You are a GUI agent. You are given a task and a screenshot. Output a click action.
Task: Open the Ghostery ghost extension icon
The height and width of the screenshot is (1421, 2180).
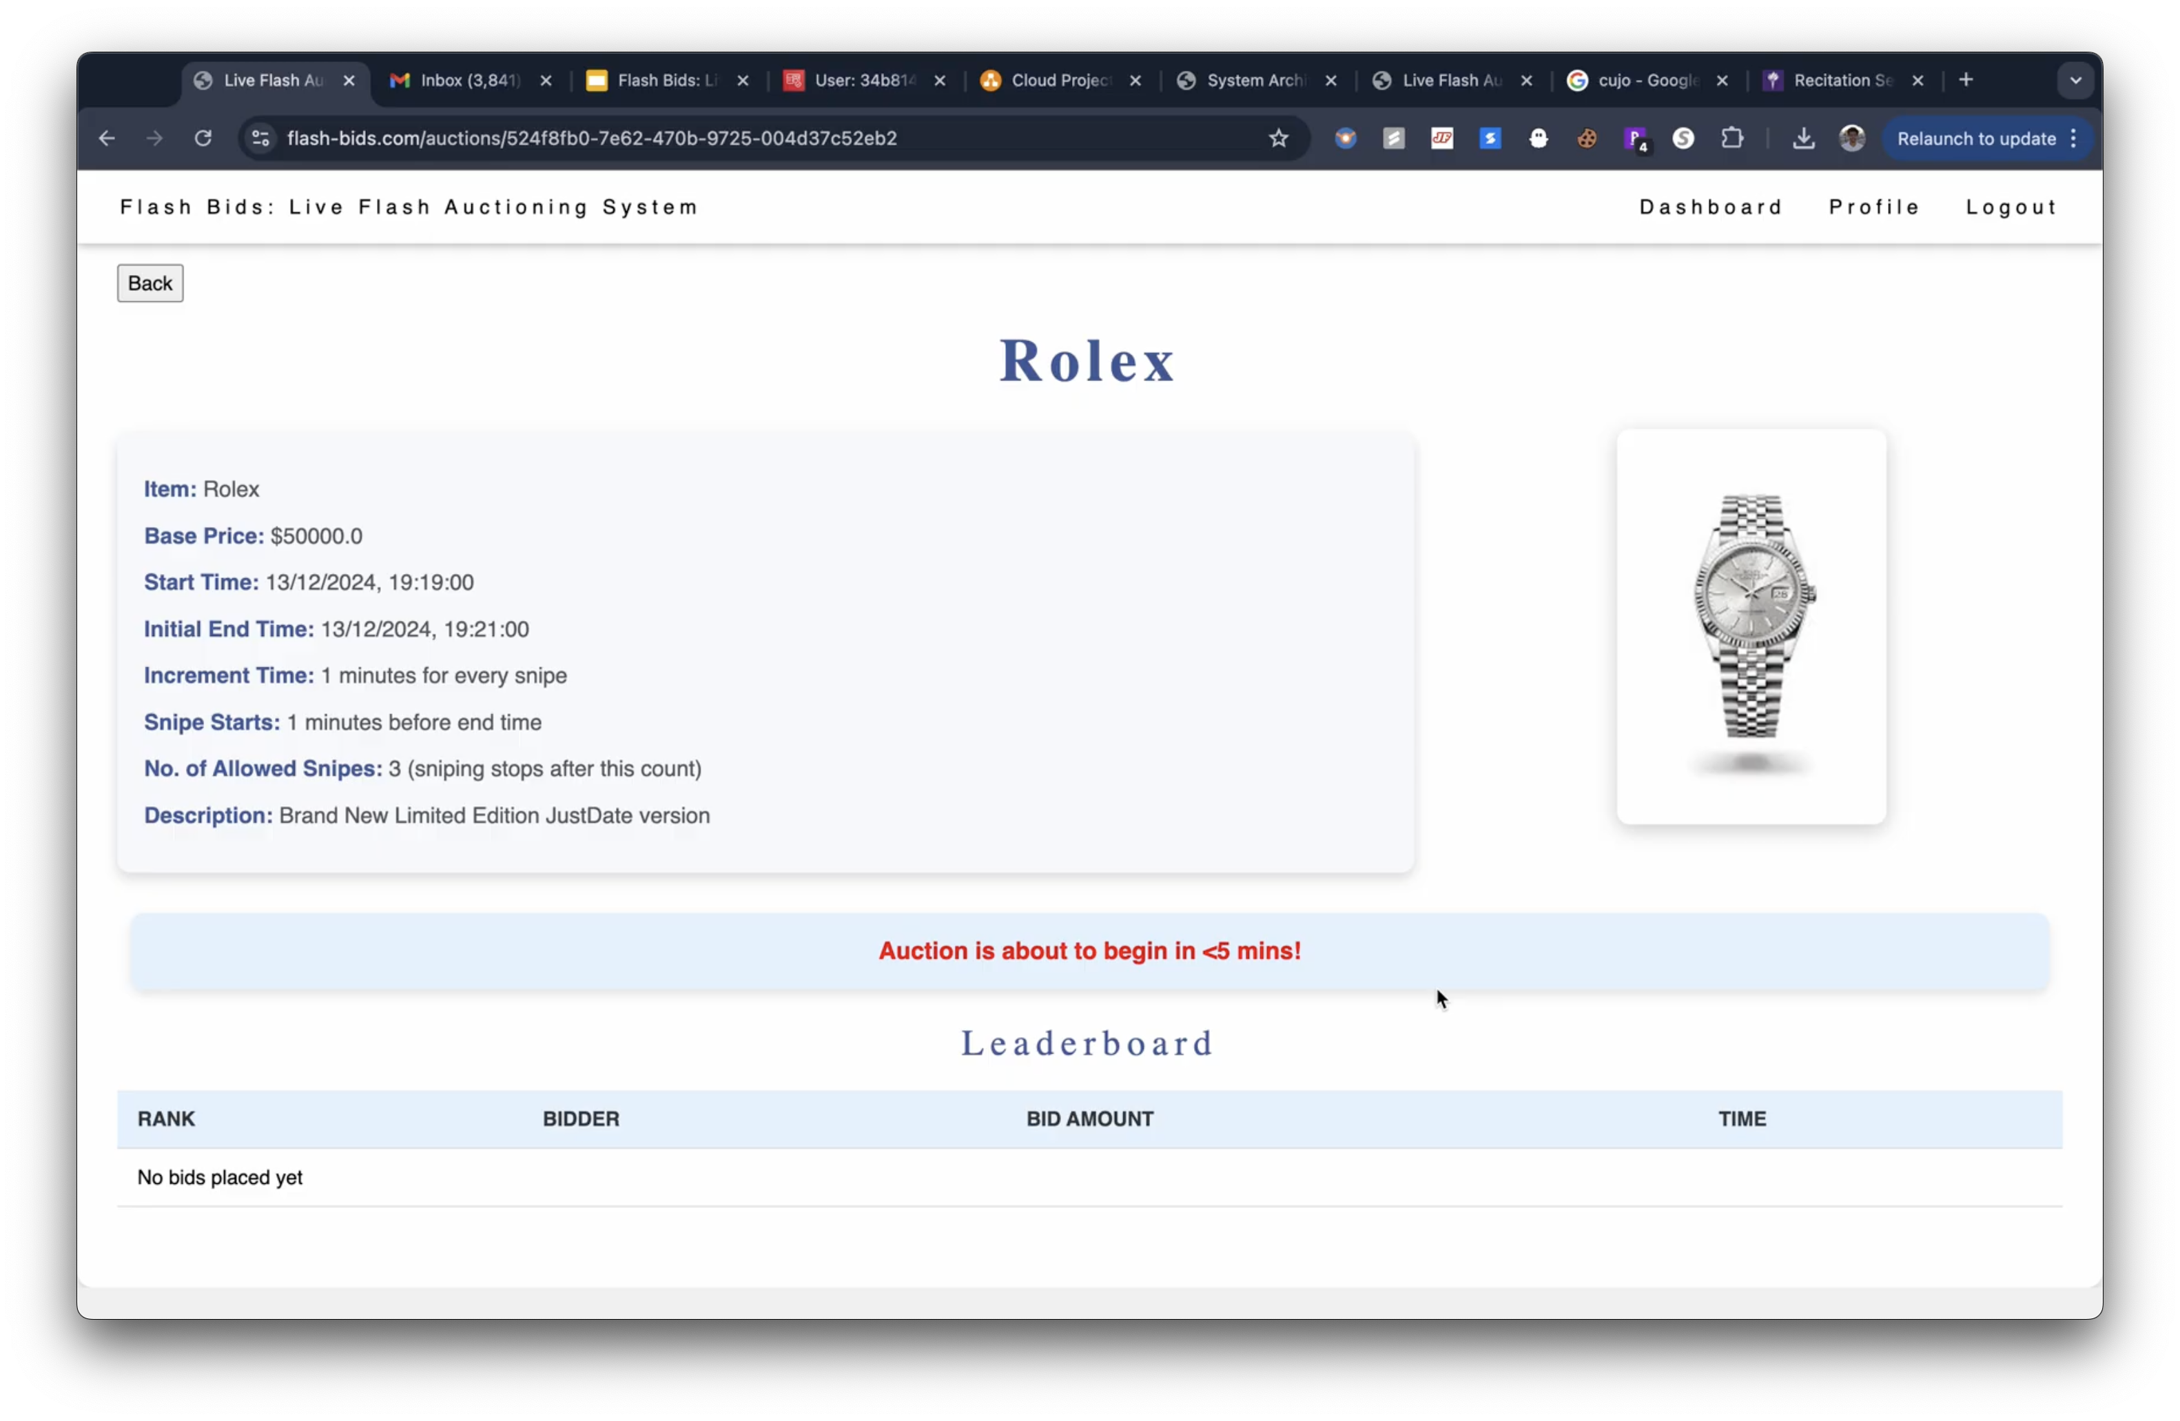(x=1540, y=139)
